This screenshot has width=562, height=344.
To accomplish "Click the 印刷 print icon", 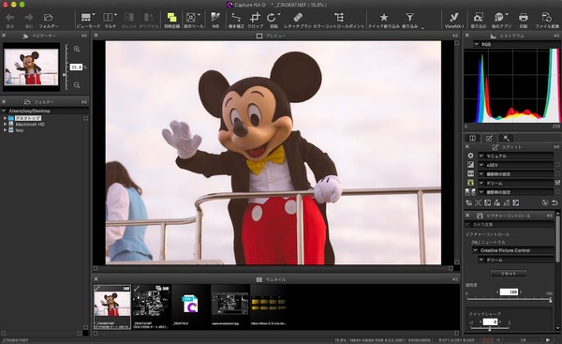I will coord(524,17).
